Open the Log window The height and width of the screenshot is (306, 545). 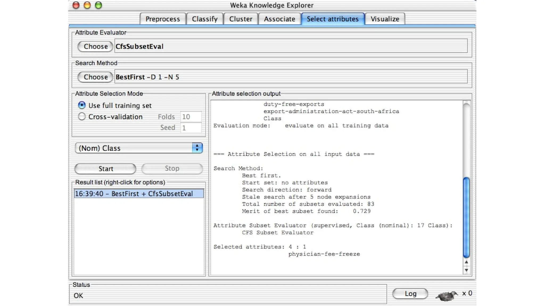tap(410, 294)
